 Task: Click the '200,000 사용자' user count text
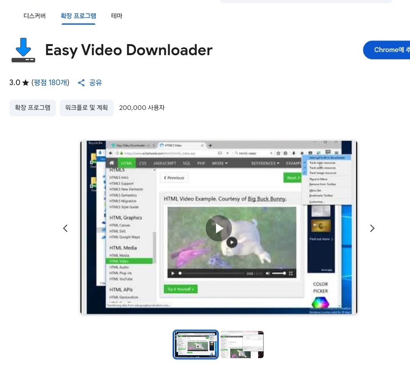(142, 108)
